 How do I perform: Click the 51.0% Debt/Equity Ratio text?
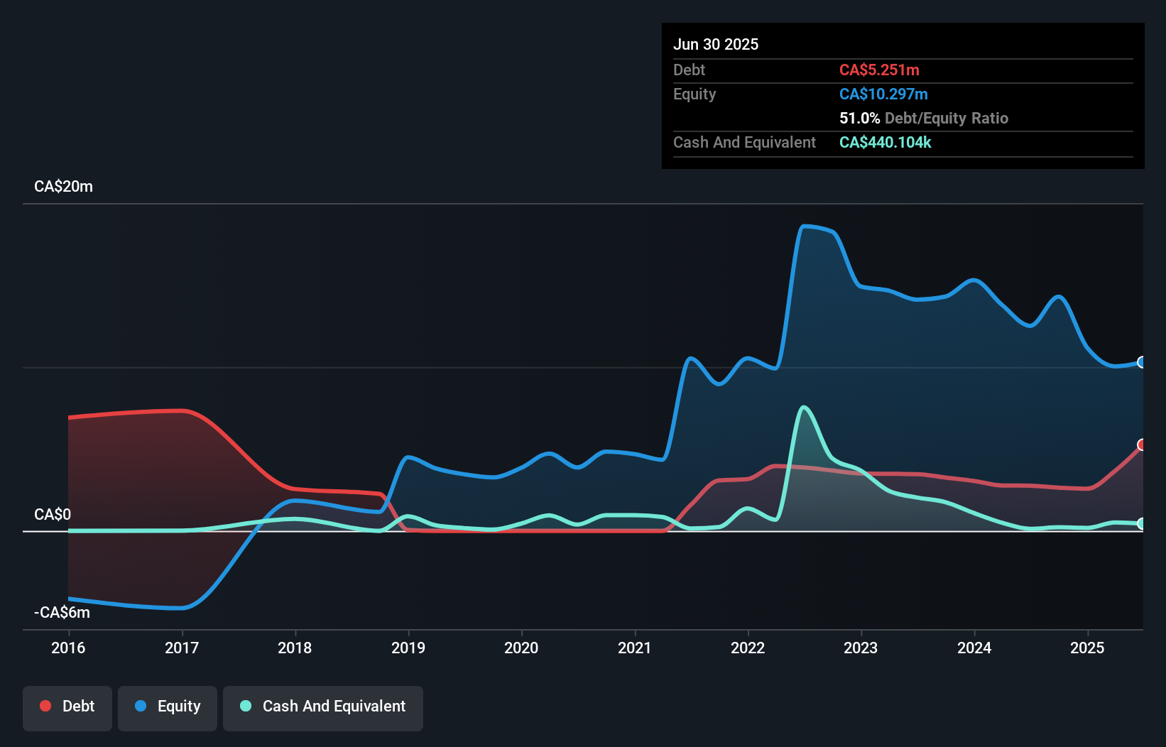[x=923, y=118]
